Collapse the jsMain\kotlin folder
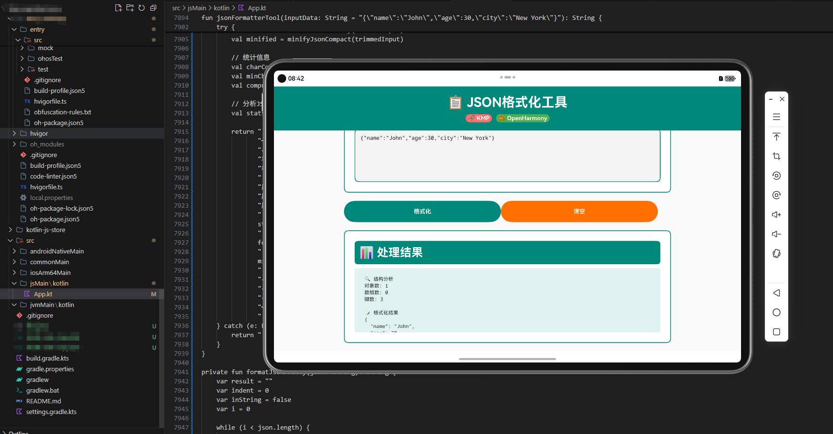 (x=14, y=283)
